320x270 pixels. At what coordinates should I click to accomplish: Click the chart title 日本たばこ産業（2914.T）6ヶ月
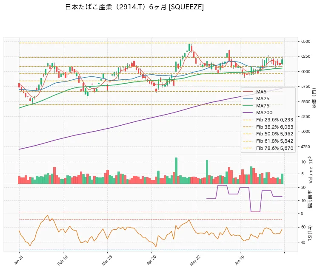tap(116, 7)
